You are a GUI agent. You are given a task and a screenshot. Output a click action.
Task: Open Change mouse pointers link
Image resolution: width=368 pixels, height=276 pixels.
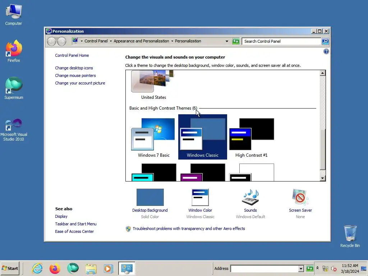[75, 75]
